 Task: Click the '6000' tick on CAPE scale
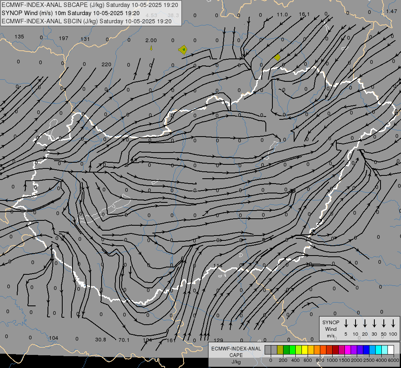(394, 360)
